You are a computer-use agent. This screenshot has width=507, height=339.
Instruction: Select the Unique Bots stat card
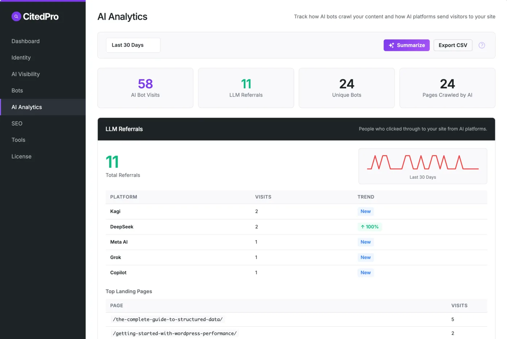coord(347,88)
